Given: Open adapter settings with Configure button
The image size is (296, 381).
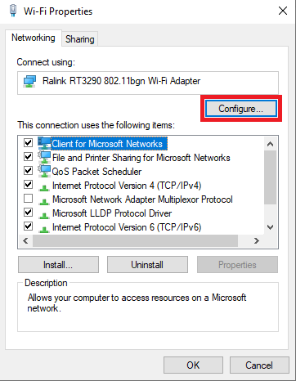Looking at the screenshot, I should [x=241, y=109].
